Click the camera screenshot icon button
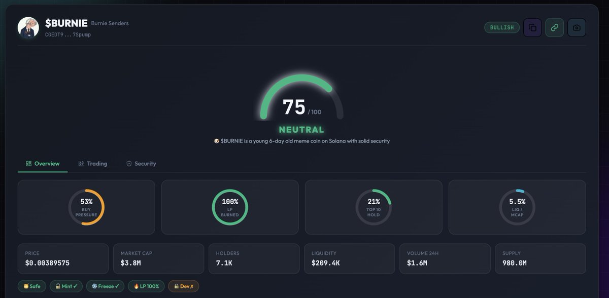Image resolution: width=609 pixels, height=298 pixels. point(577,27)
